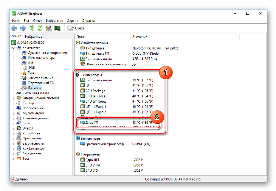Image resolution: width=276 pixels, height=191 pixels.
Task: Expand the Сервер tree node
Action: 14,103
